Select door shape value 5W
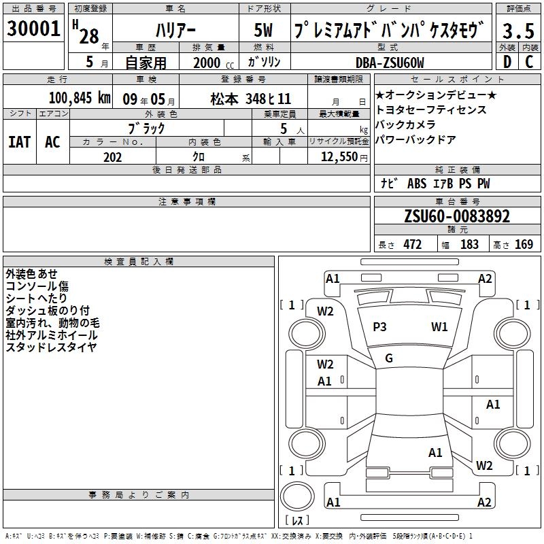544x544 pixels. (263, 30)
